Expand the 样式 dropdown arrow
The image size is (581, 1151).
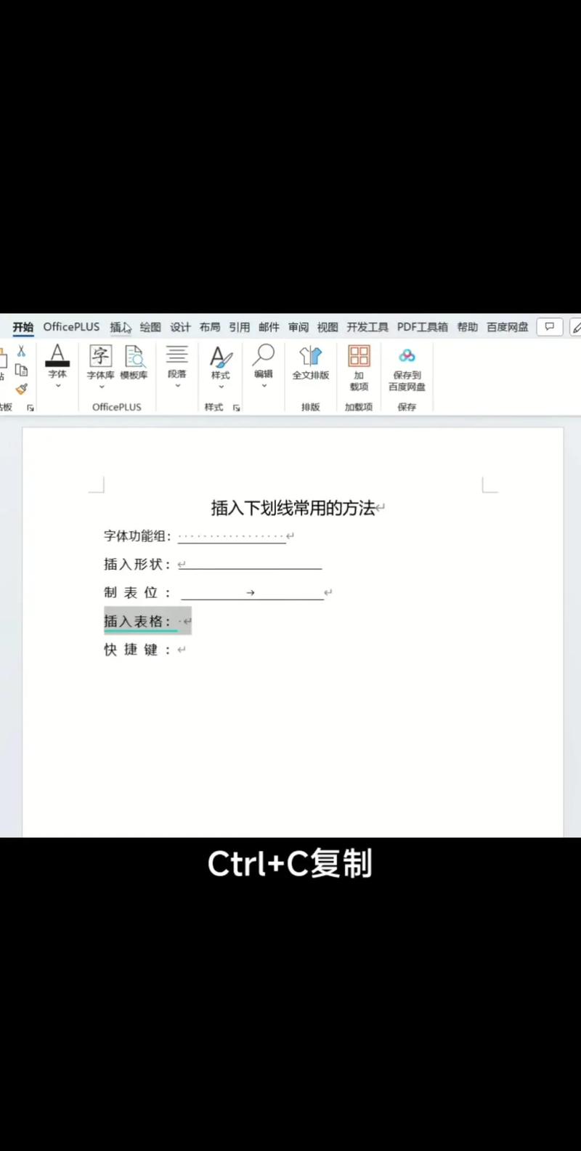pyautogui.click(x=221, y=387)
